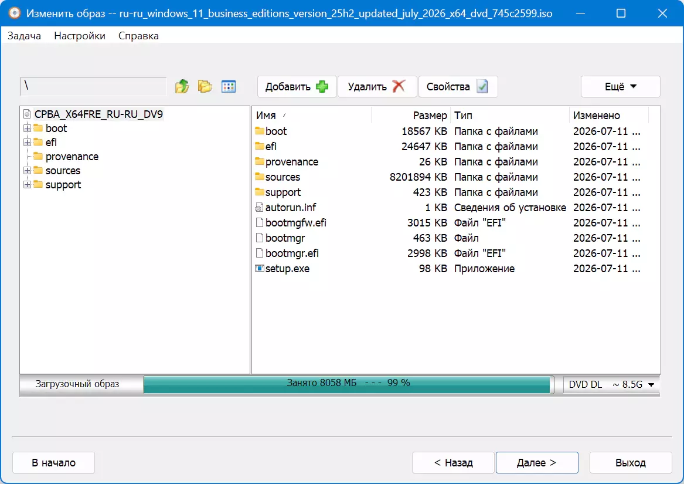The image size is (684, 484).
Task: Open the Справка menu
Action: point(138,36)
